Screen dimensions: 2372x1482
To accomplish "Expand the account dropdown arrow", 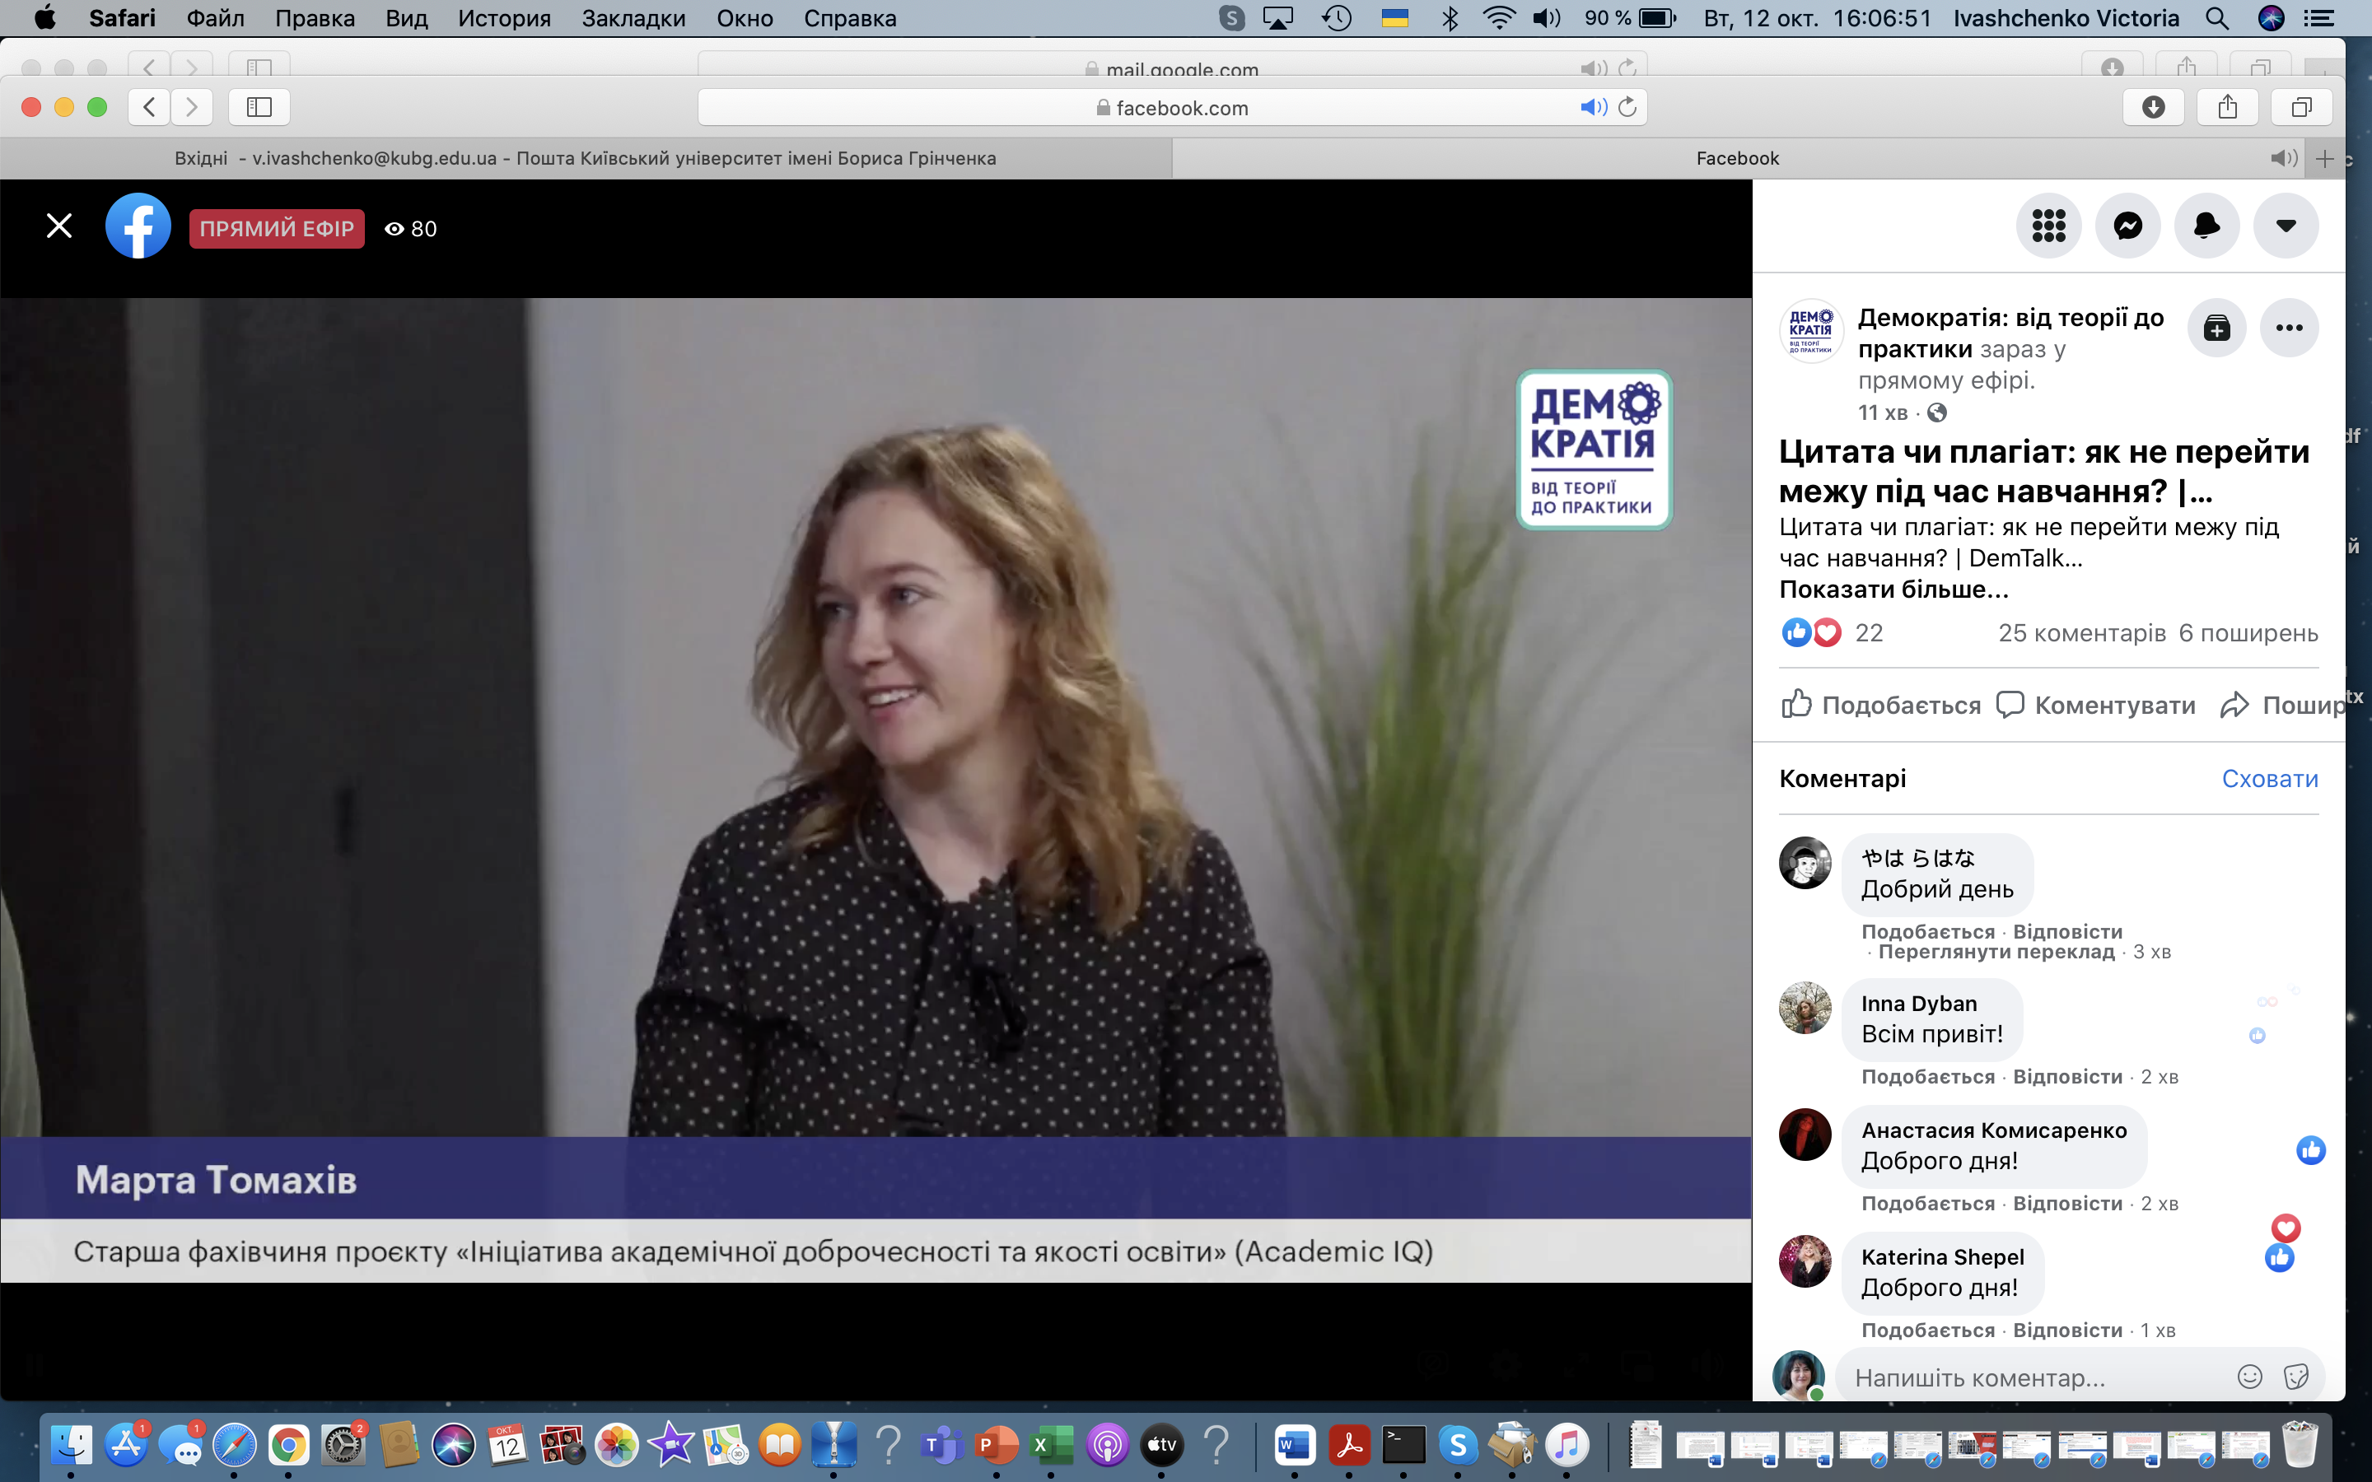I will point(2286,226).
